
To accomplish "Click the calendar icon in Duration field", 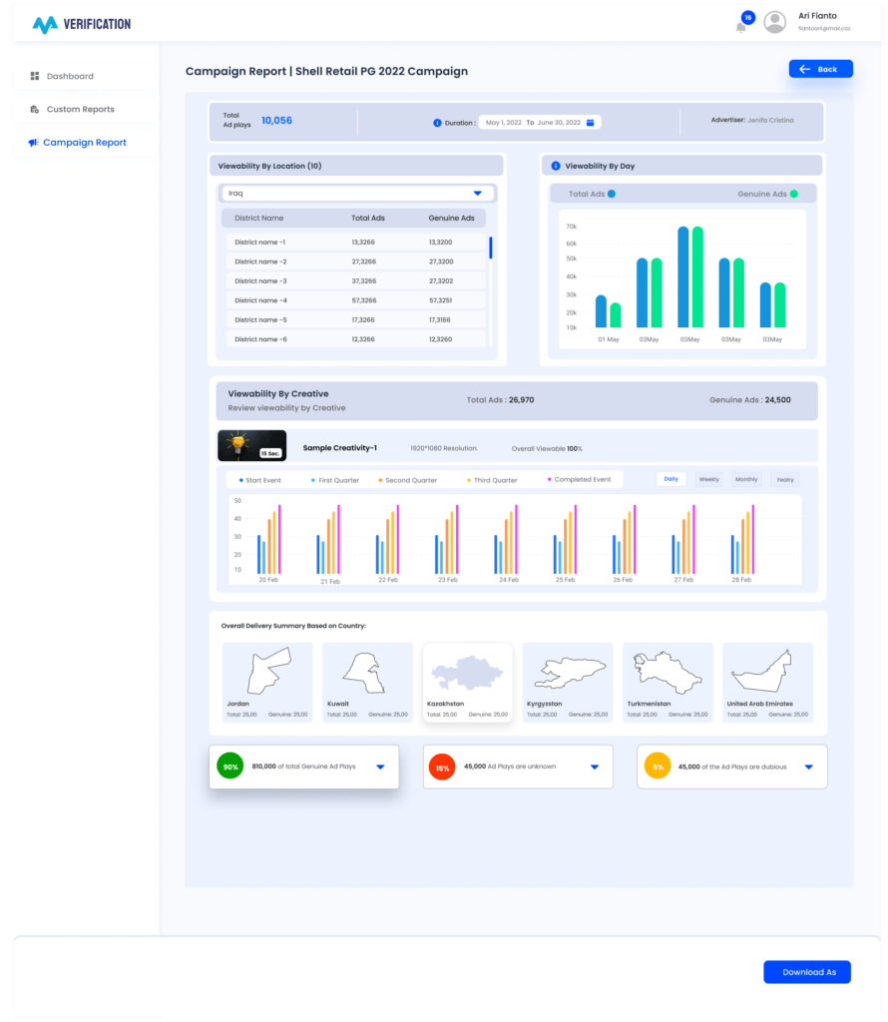I will pos(590,123).
